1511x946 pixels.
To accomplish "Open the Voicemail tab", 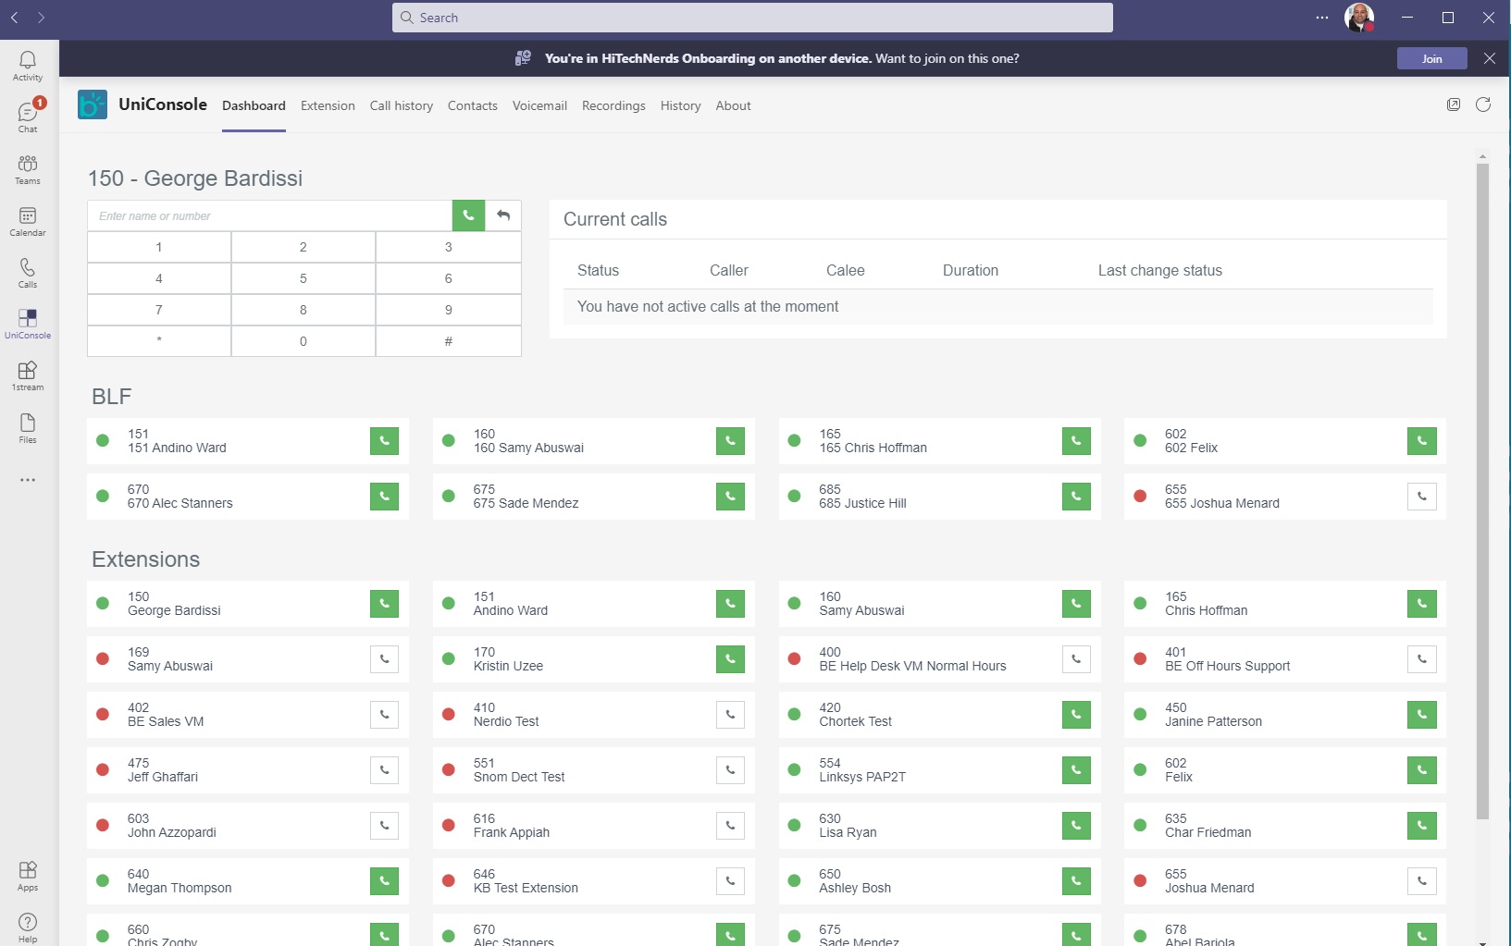I will coord(539,105).
